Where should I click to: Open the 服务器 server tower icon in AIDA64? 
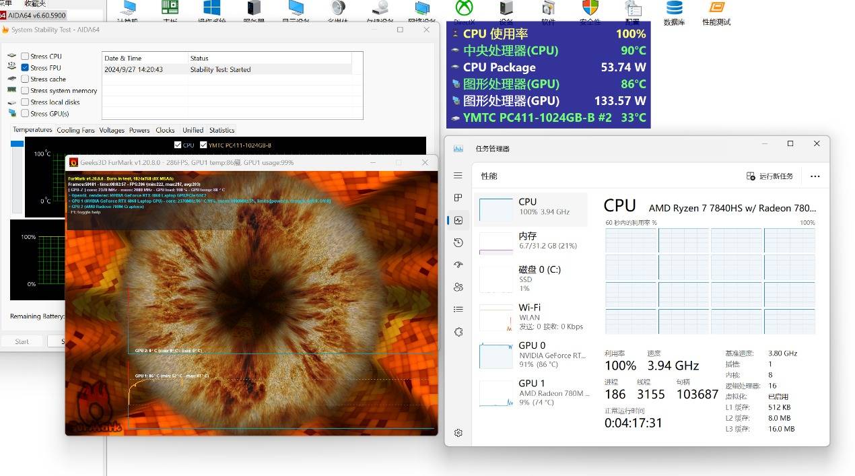coord(254,8)
